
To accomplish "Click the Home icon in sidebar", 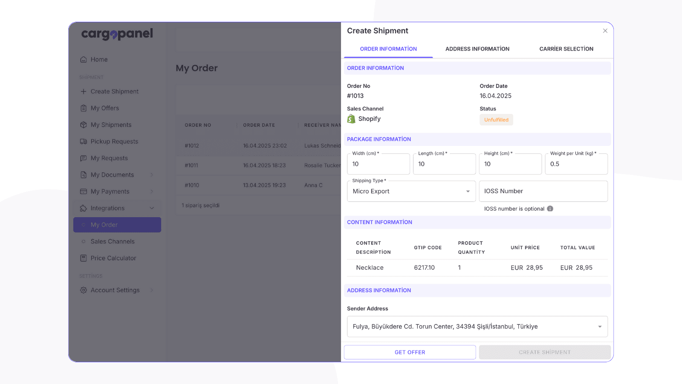I will 84,60.
